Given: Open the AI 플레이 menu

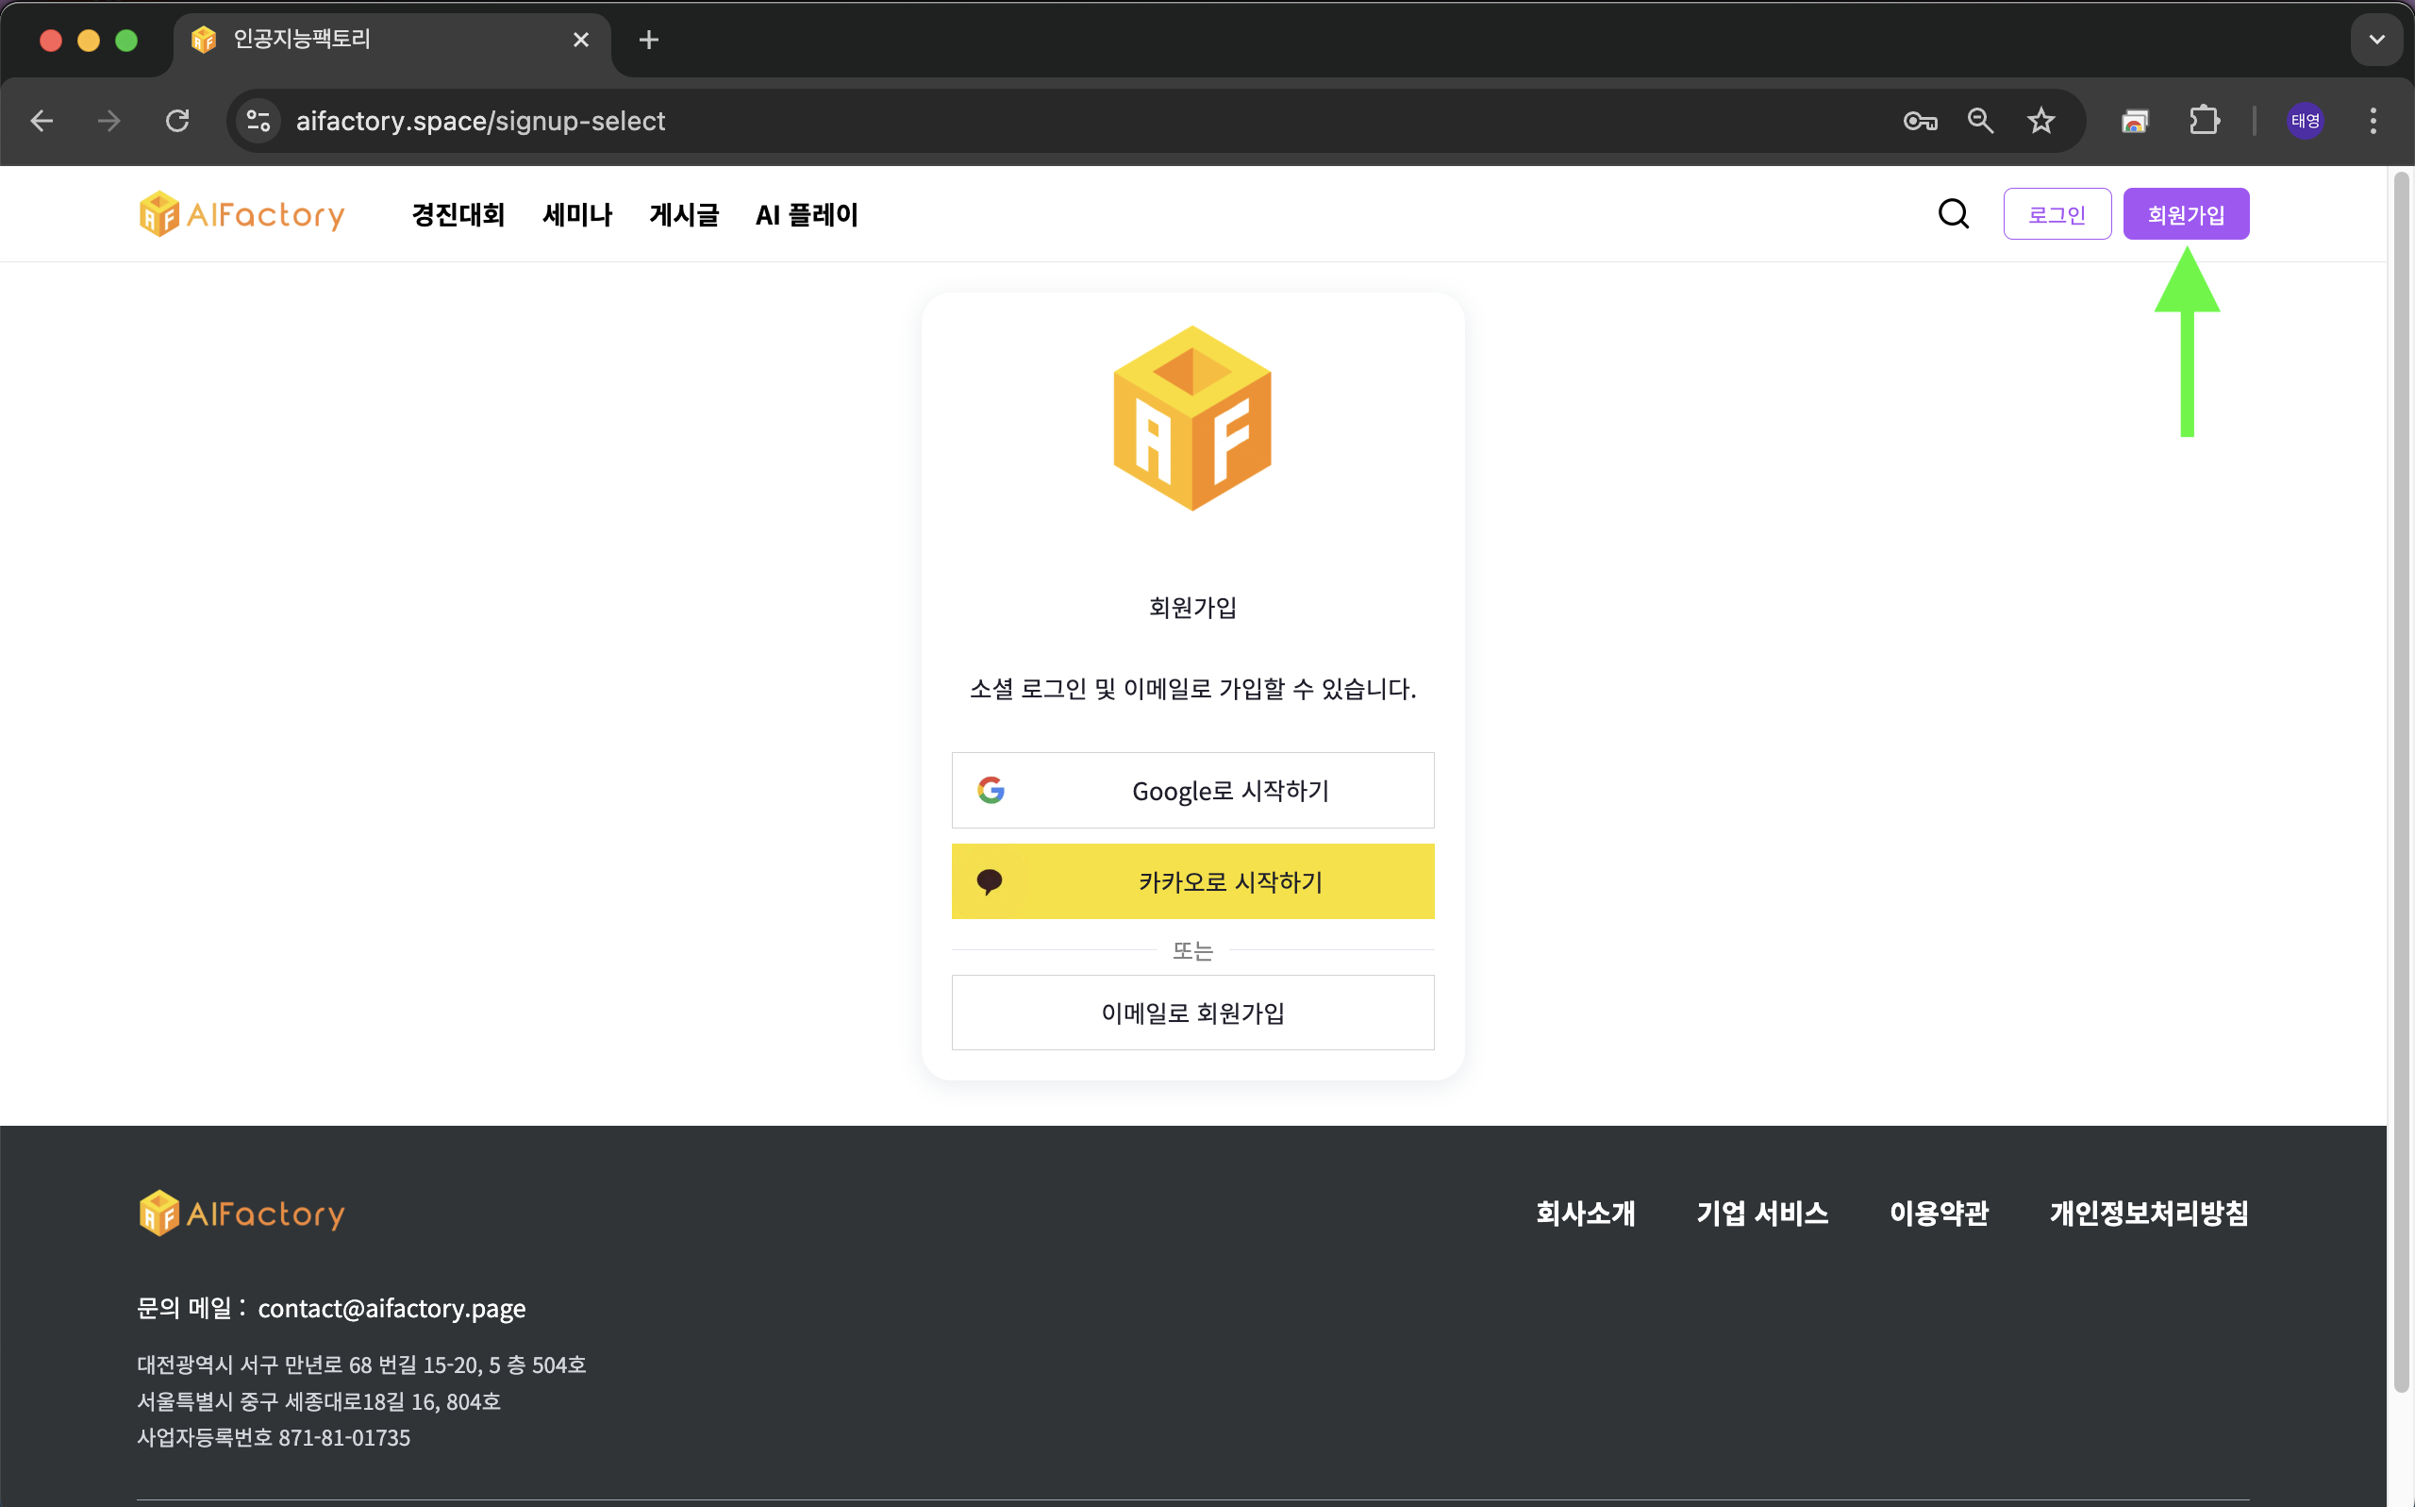Looking at the screenshot, I should [806, 214].
